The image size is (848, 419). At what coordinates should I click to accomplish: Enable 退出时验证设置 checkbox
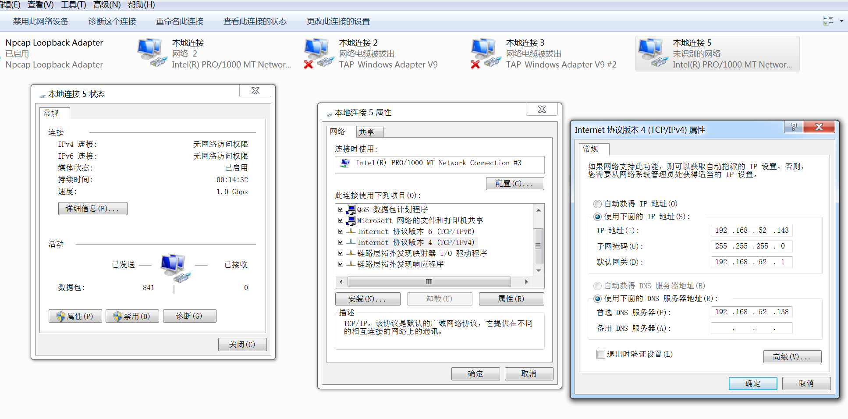point(601,354)
